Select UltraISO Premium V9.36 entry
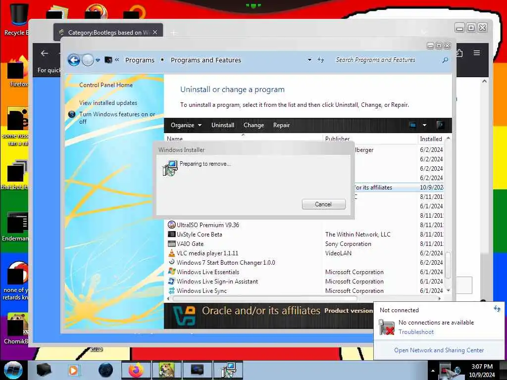507x380 pixels. [207, 225]
